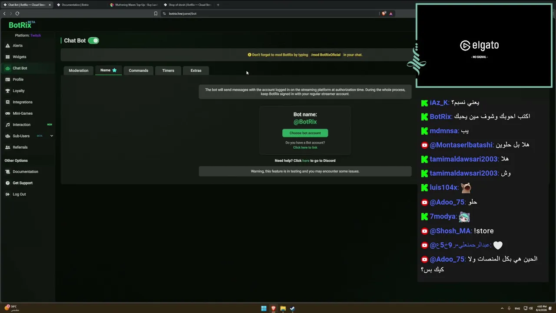Screen dimensions: 556x313
Task: Click the 'here' Discord help link
Action: click(306, 160)
